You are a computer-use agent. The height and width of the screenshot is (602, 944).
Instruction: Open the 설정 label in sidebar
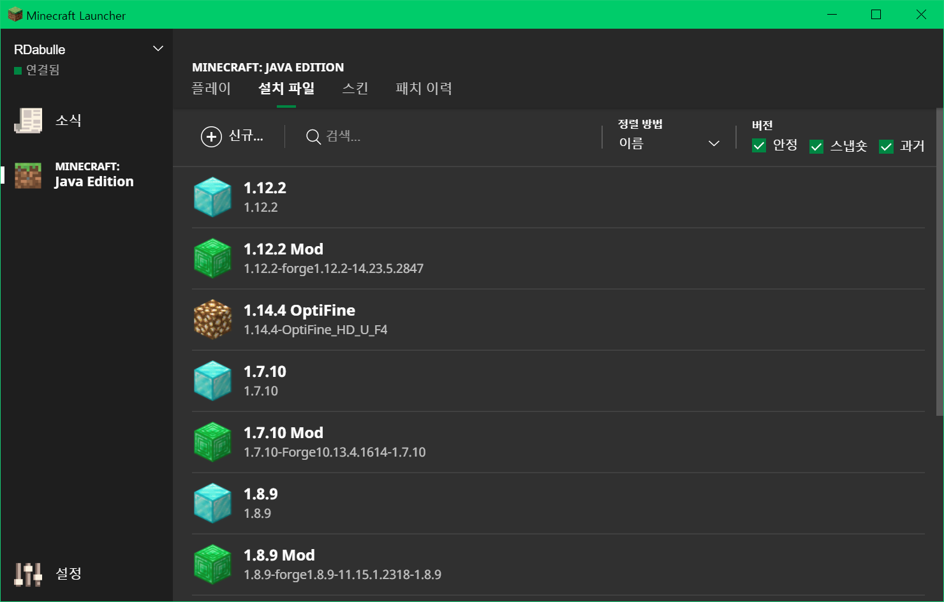[68, 573]
